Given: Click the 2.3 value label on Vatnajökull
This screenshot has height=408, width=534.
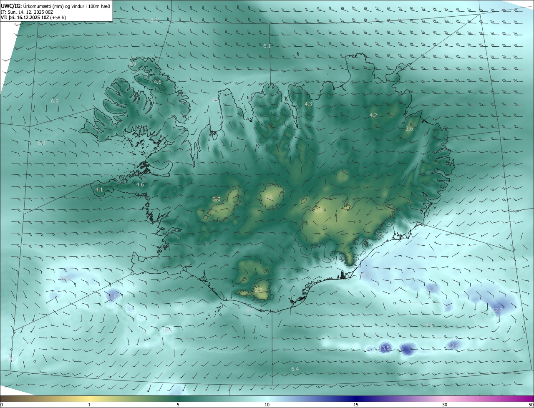Looking at the screenshot, I should click(x=318, y=211).
